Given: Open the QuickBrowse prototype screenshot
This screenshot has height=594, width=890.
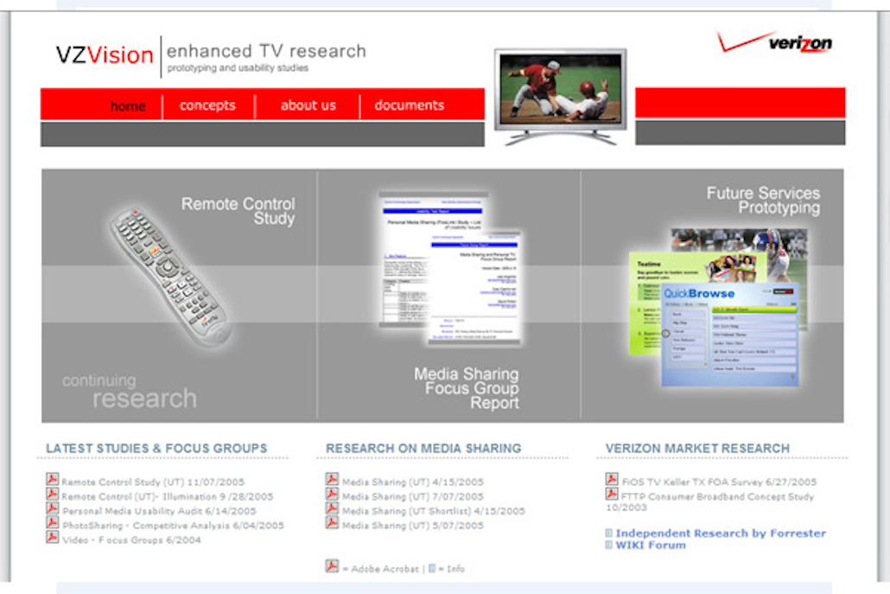Looking at the screenshot, I should [730, 333].
